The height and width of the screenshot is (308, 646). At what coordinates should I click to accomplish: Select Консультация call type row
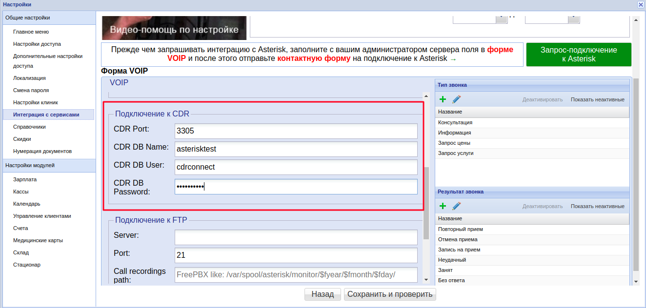[x=532, y=122]
